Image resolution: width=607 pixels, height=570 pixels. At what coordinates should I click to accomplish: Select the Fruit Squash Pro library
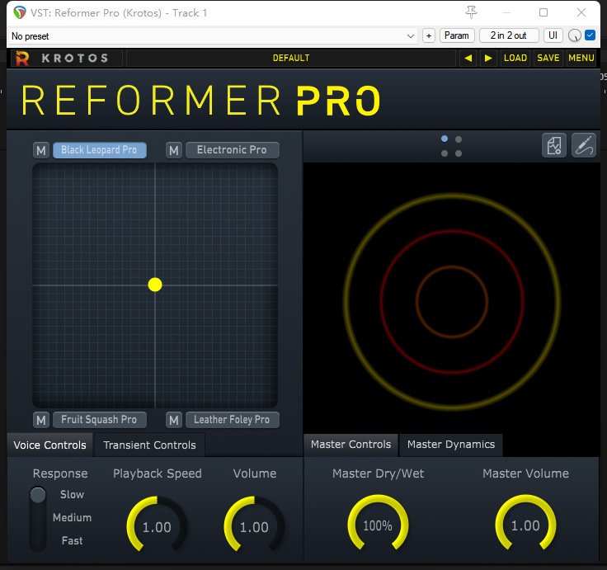click(x=100, y=420)
